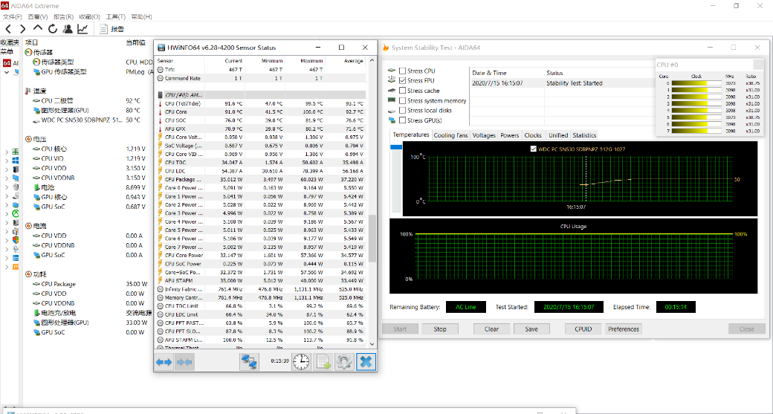The image size is (773, 414).
Task: Uncheck the Stress FPU checkbox
Action: (402, 81)
